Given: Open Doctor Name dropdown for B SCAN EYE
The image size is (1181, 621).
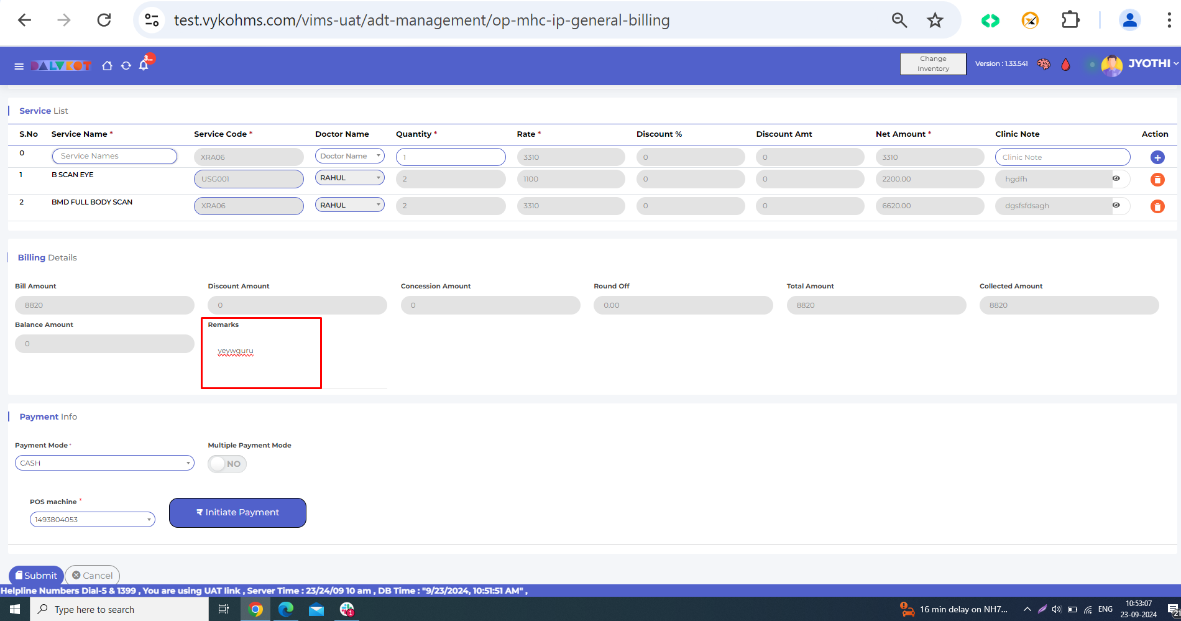Looking at the screenshot, I should click(x=349, y=178).
